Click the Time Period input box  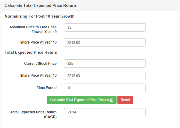tap(105, 88)
